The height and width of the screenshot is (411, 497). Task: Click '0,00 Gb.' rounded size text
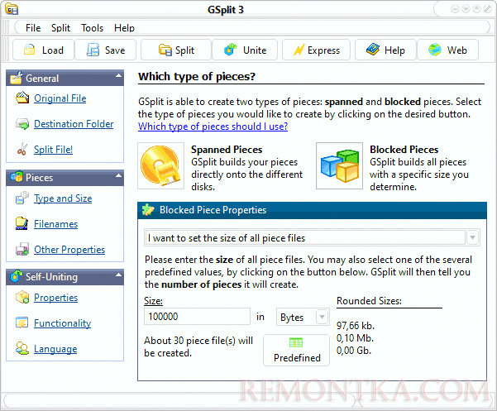354,351
